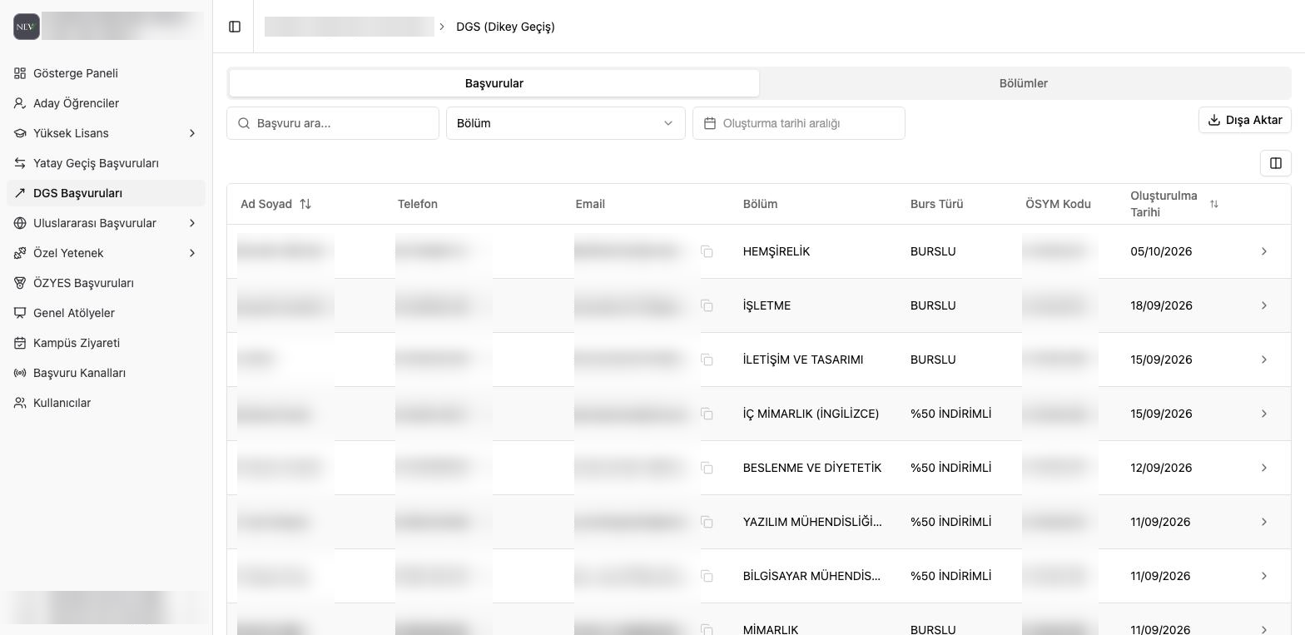This screenshot has width=1305, height=635.
Task: Click the NLV logo avatar
Action: [27, 27]
